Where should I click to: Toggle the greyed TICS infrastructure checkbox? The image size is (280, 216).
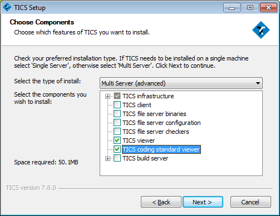[x=117, y=96]
